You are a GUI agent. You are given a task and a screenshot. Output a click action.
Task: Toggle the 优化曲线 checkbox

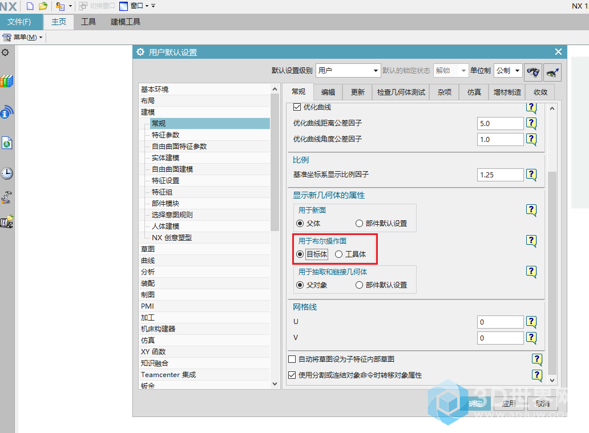click(x=297, y=107)
